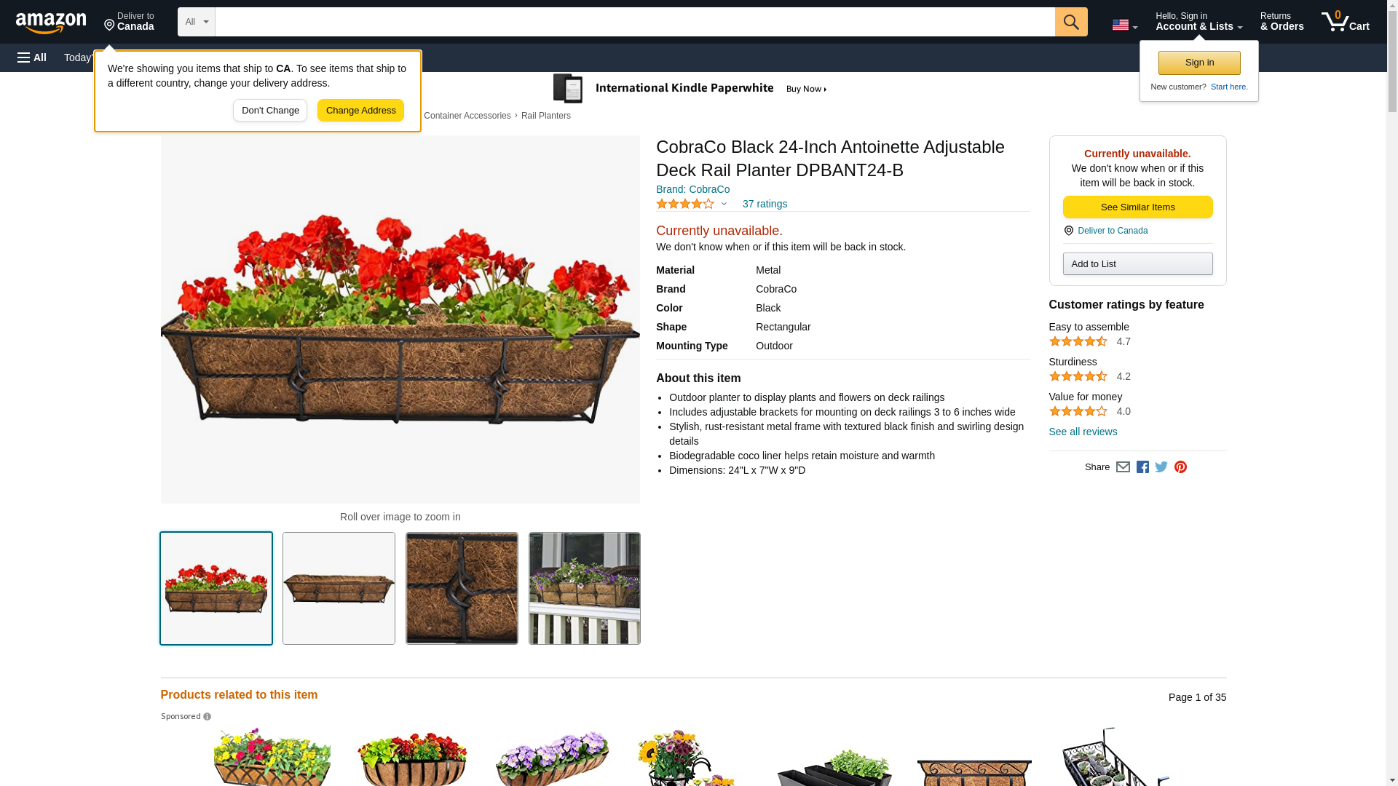Share on Twitter icon
Viewport: 1398px width, 786px height.
click(1161, 467)
